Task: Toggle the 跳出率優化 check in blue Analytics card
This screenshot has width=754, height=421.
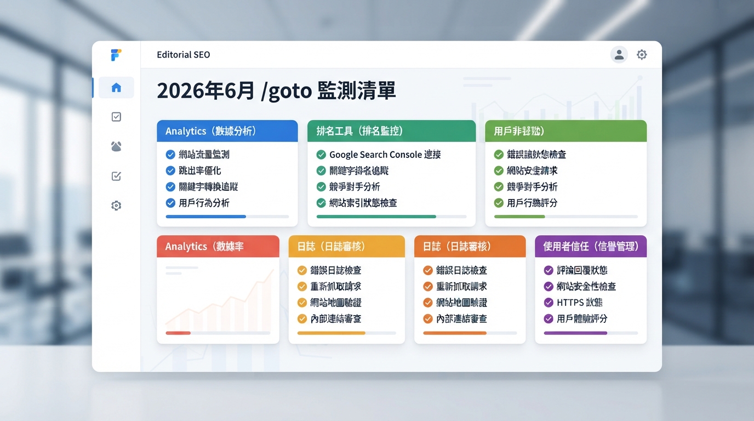Action: pos(170,170)
